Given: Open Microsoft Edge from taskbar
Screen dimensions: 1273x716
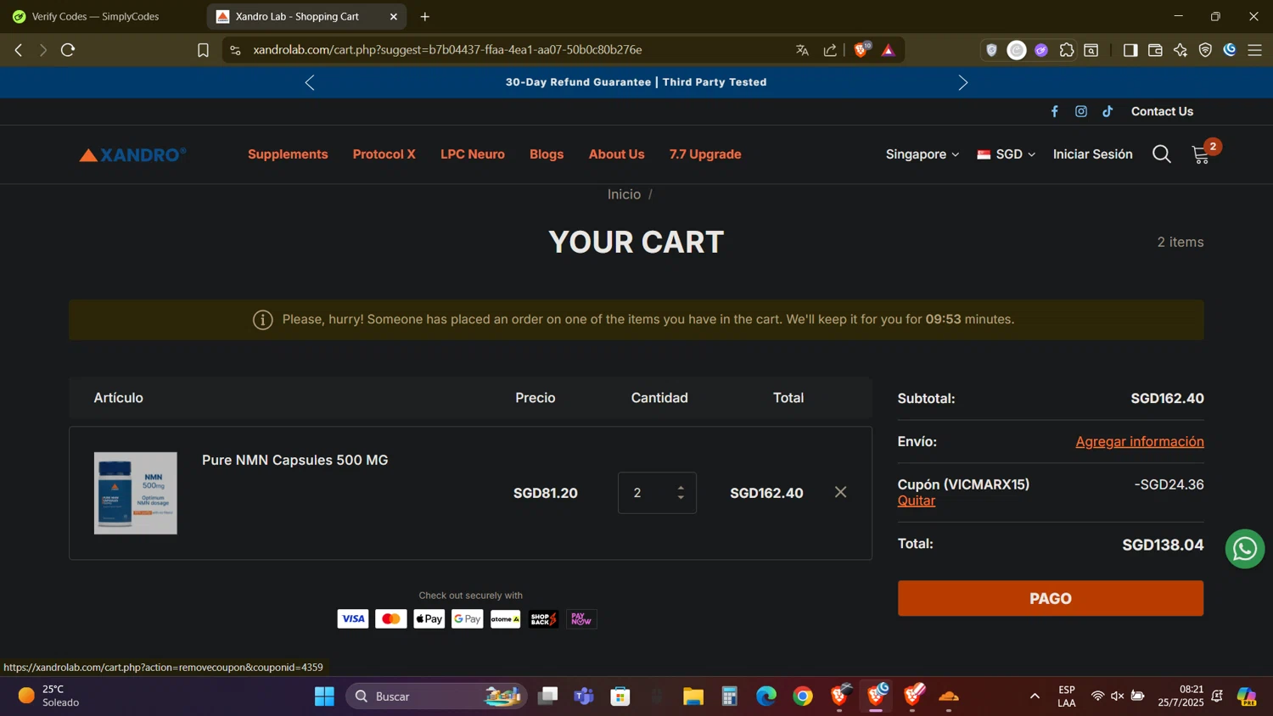Looking at the screenshot, I should pos(766,696).
